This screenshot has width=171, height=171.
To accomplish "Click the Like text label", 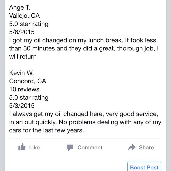I will tap(34, 147).
